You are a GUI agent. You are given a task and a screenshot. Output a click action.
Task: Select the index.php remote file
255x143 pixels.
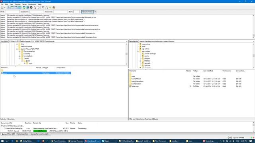135,87
